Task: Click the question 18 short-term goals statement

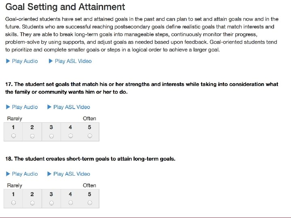Action: tap(90, 159)
